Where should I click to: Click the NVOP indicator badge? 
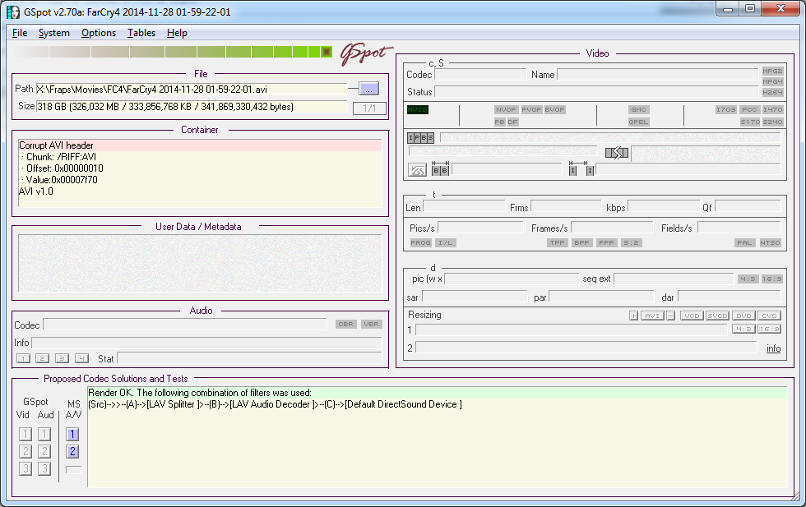tap(506, 109)
